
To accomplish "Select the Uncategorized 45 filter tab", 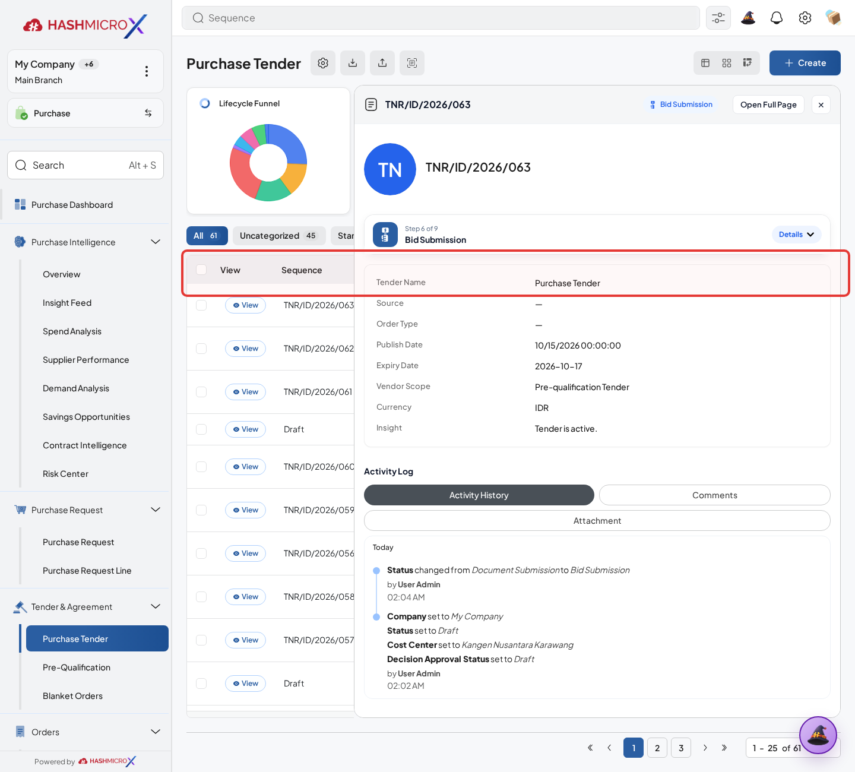I will coord(278,236).
